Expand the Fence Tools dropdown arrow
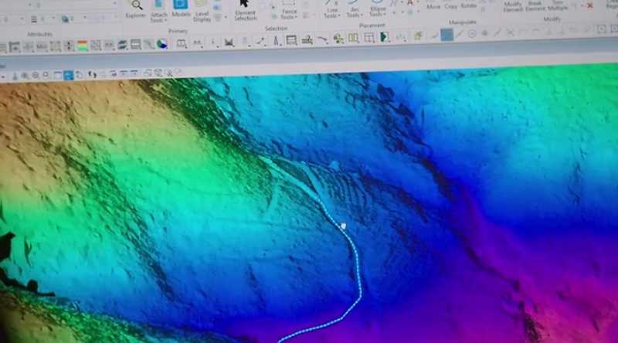618x343 pixels. [x=296, y=17]
